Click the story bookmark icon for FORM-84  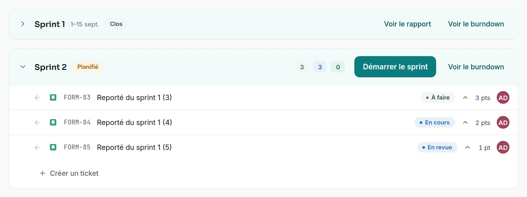53,123
